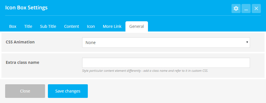Minimize the Icon Box Settings panel
266x103 pixels.
(x=246, y=9)
